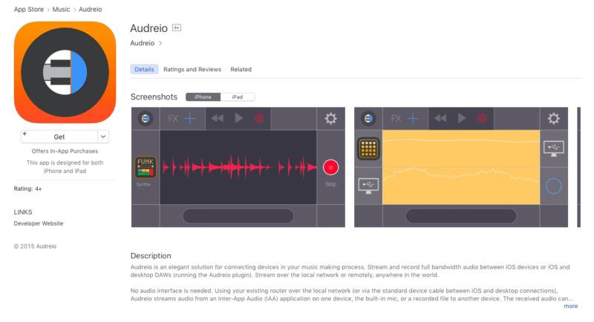The image size is (594, 322).
Task: Open the Audreio developer page link
Action: tap(143, 43)
